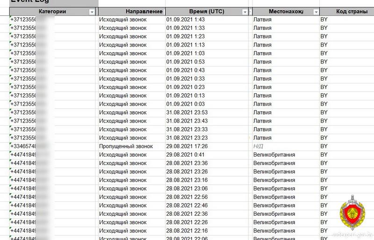Select the 01.09.2021 1:43 time cell
The height and width of the screenshot is (240, 374).
coord(186,20)
